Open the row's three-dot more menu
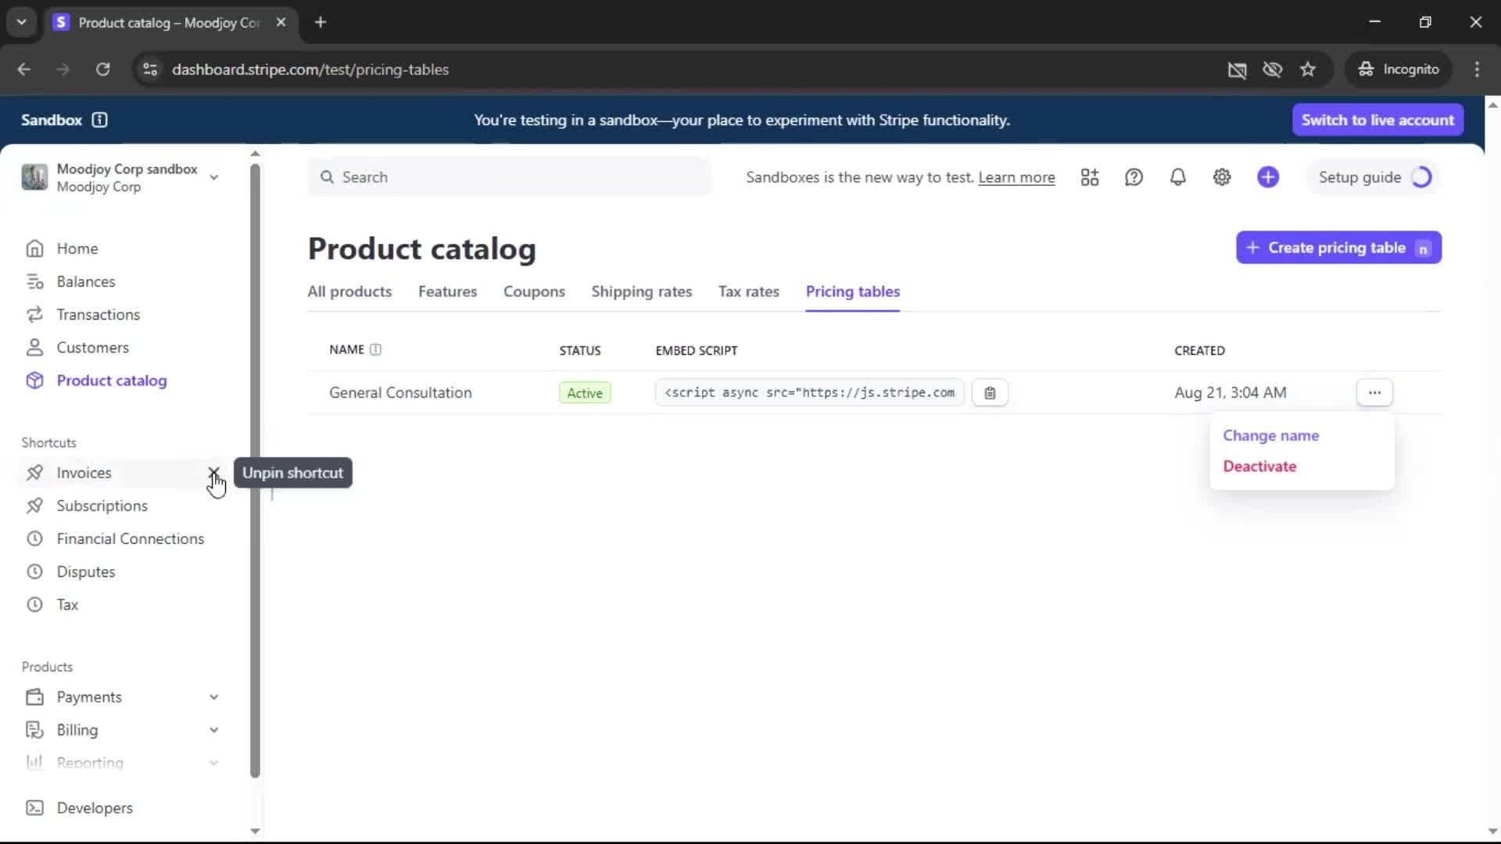 [x=1374, y=392]
